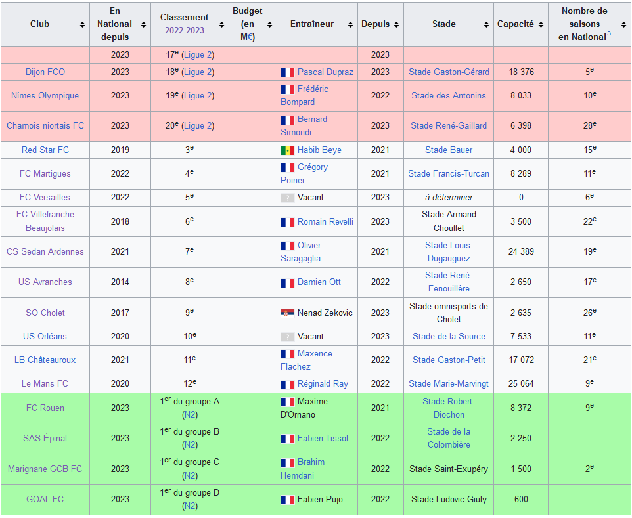The image size is (632, 518).
Task: Open Stade Marie-Marvingt link
Action: coord(449,384)
